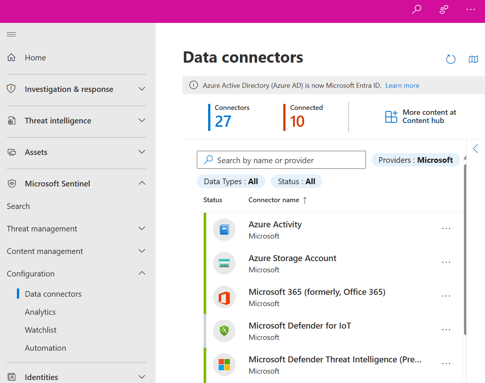This screenshot has width=485, height=383.
Task: Click the Azure Storage Account connector icon
Action: [x=224, y=263]
